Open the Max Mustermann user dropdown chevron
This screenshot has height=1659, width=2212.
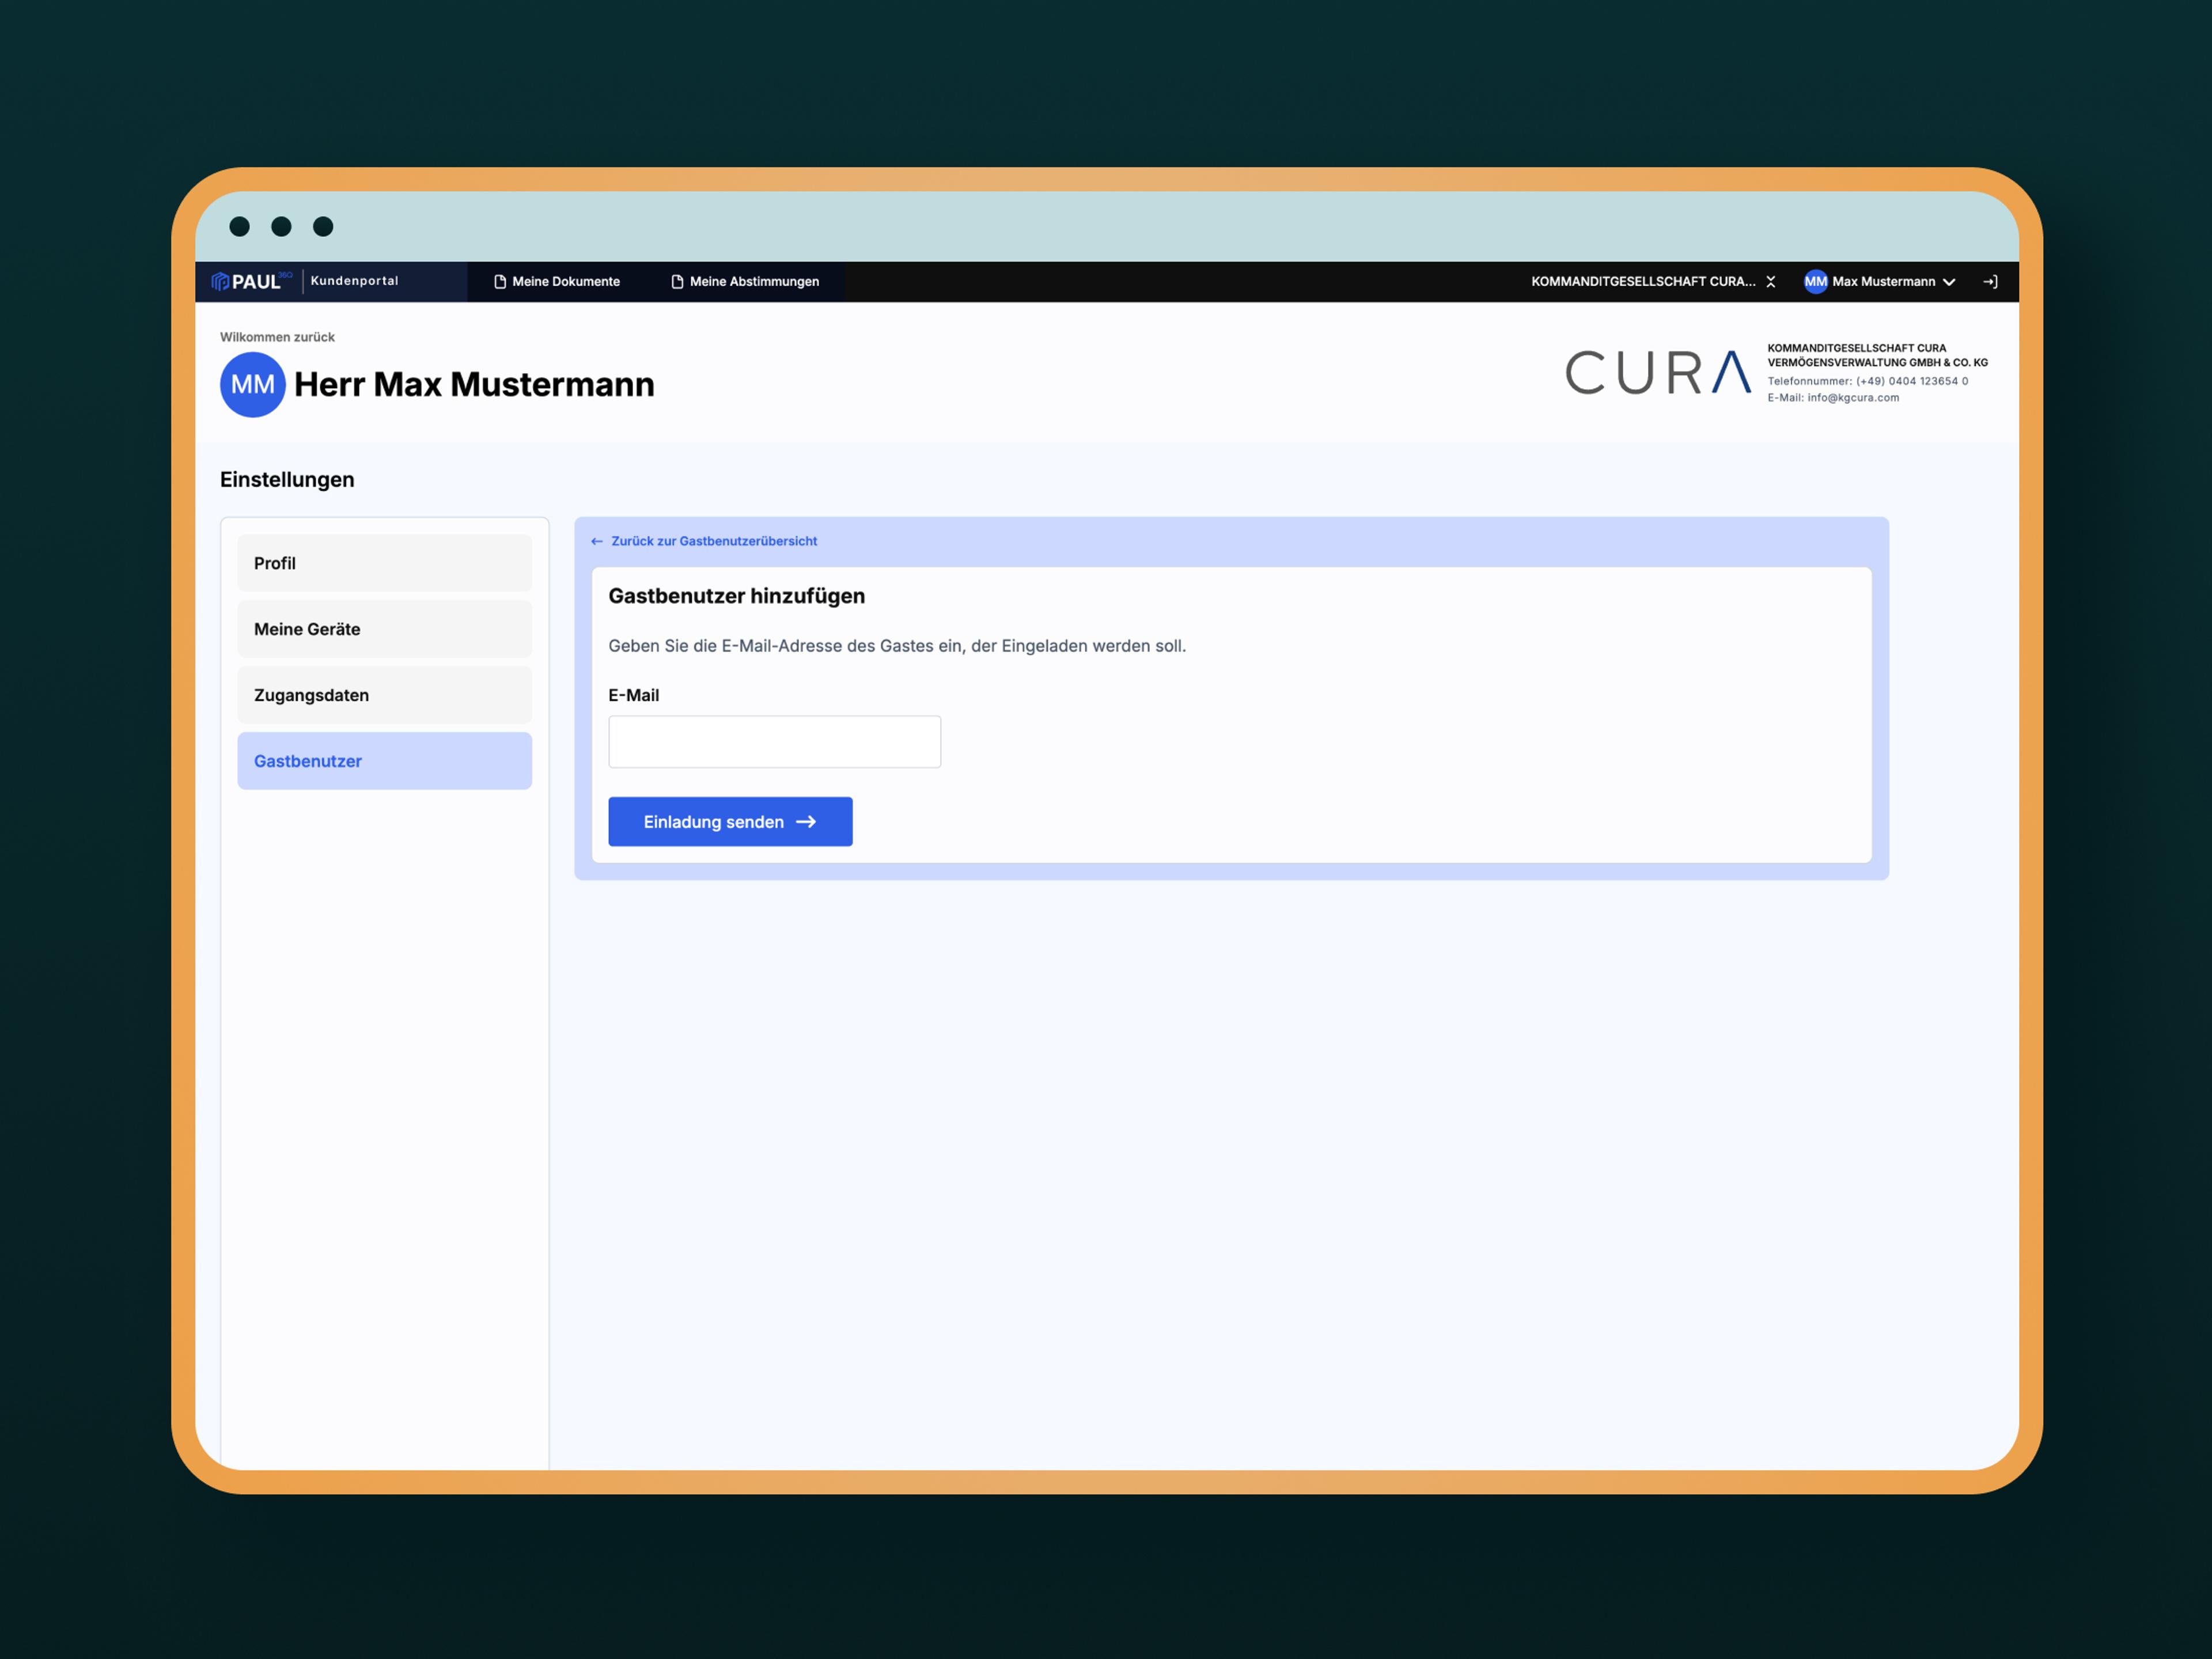1949,282
